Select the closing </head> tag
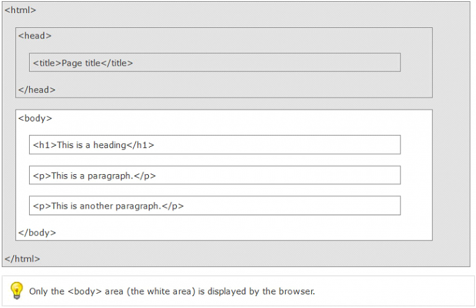 coord(37,90)
